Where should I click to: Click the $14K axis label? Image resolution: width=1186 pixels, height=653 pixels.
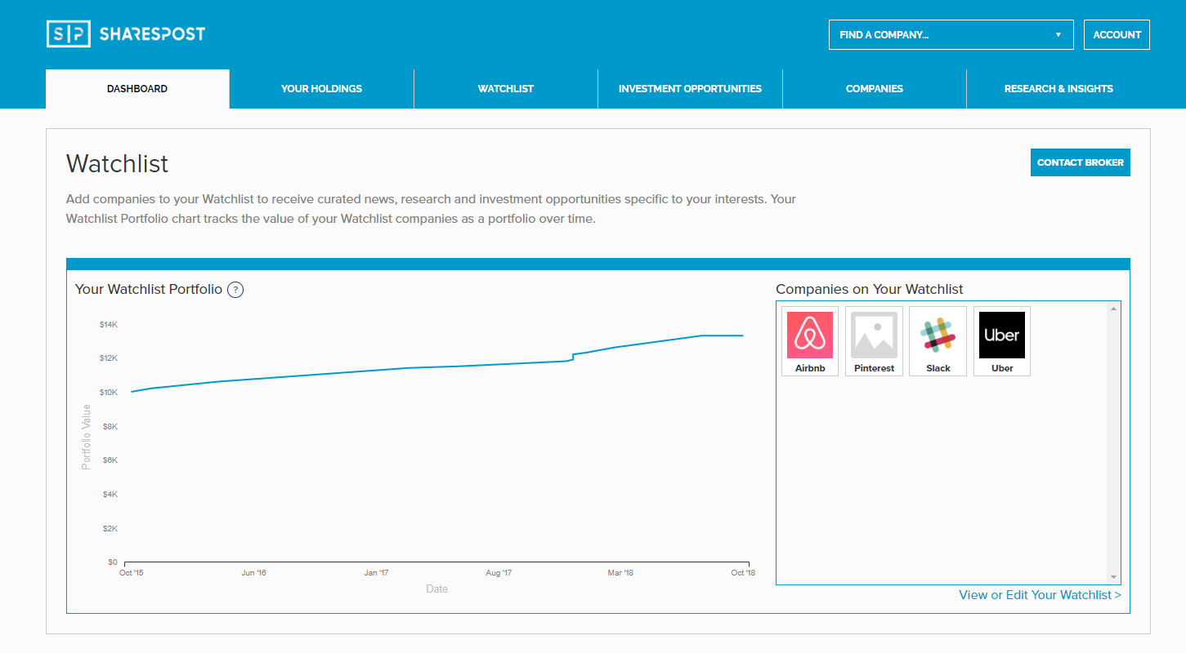point(109,325)
